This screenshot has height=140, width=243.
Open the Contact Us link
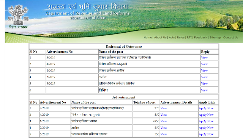pyautogui.click(x=230, y=38)
